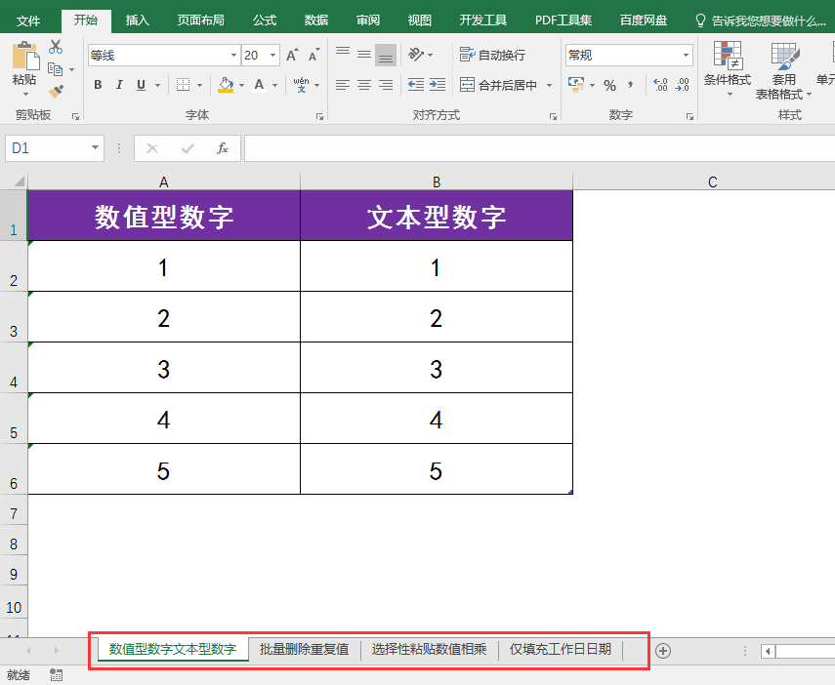This screenshot has width=835, height=685.
Task: Switch to the 公式 ribbon tab
Action: [x=264, y=20]
